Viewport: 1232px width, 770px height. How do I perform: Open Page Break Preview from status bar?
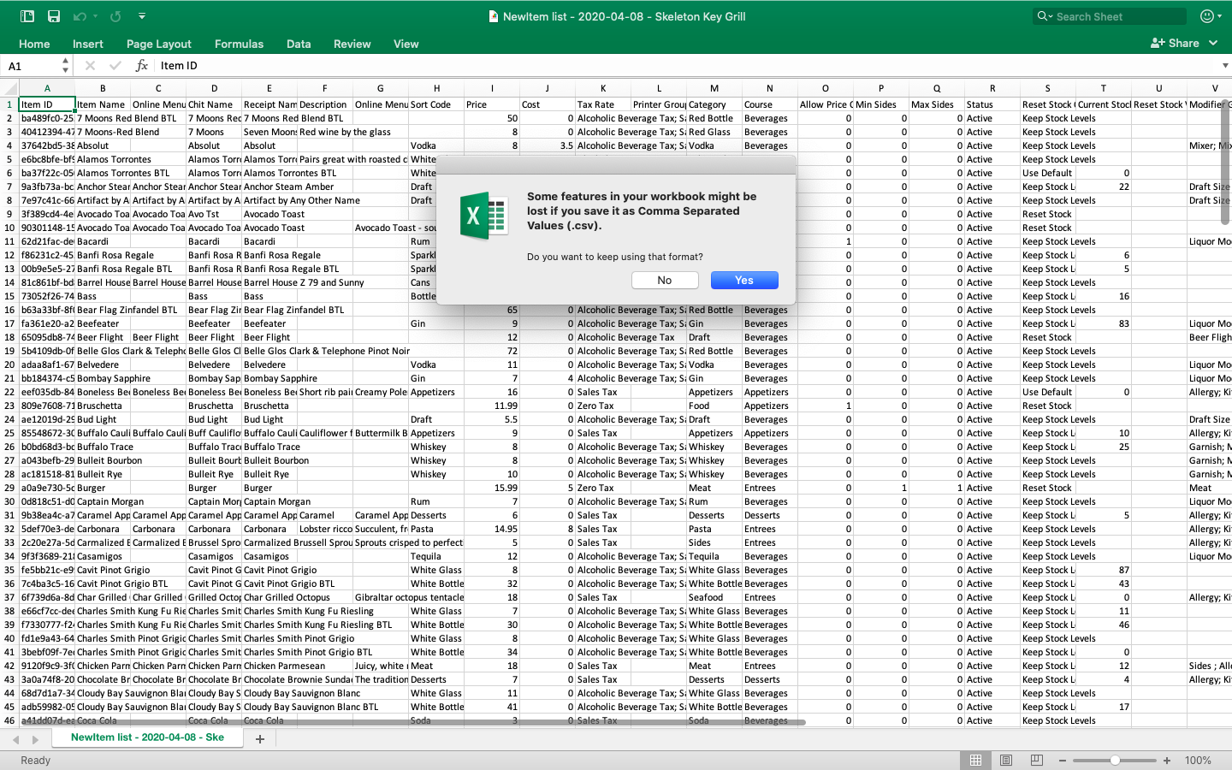click(1037, 760)
